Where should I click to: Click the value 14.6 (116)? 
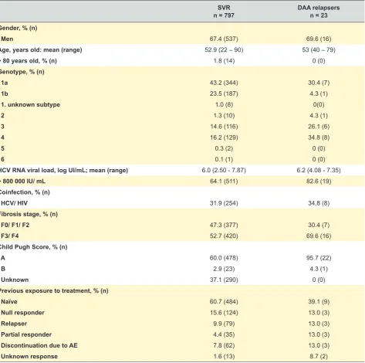click(224, 127)
